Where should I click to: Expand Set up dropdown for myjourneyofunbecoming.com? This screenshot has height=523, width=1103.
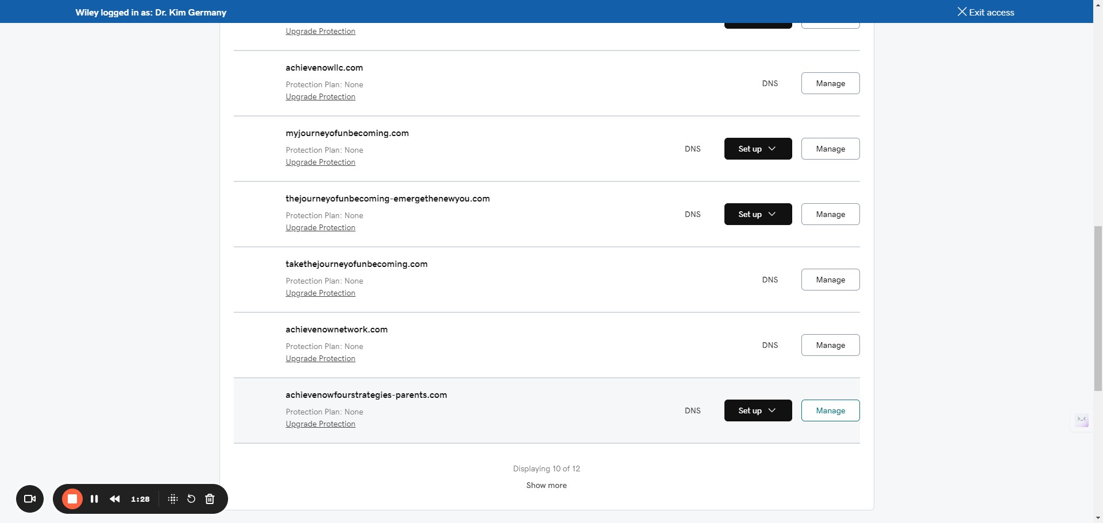pyautogui.click(x=758, y=149)
